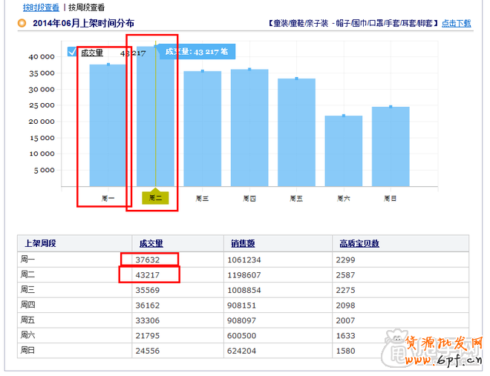Screen dimensions: 490x376
Task: Click the 高质宝贝数 column header
Action: (x=359, y=243)
